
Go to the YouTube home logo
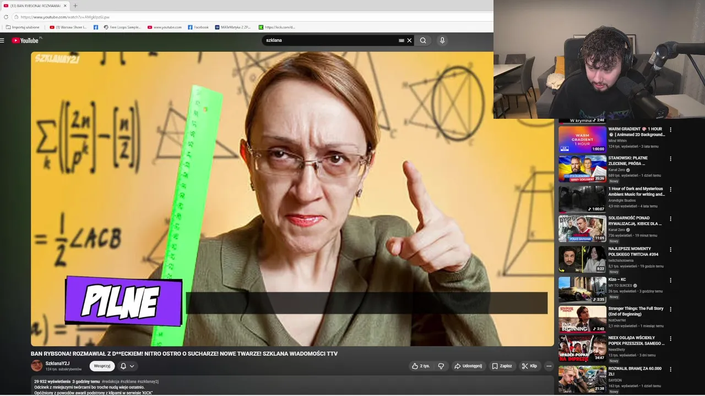point(25,40)
